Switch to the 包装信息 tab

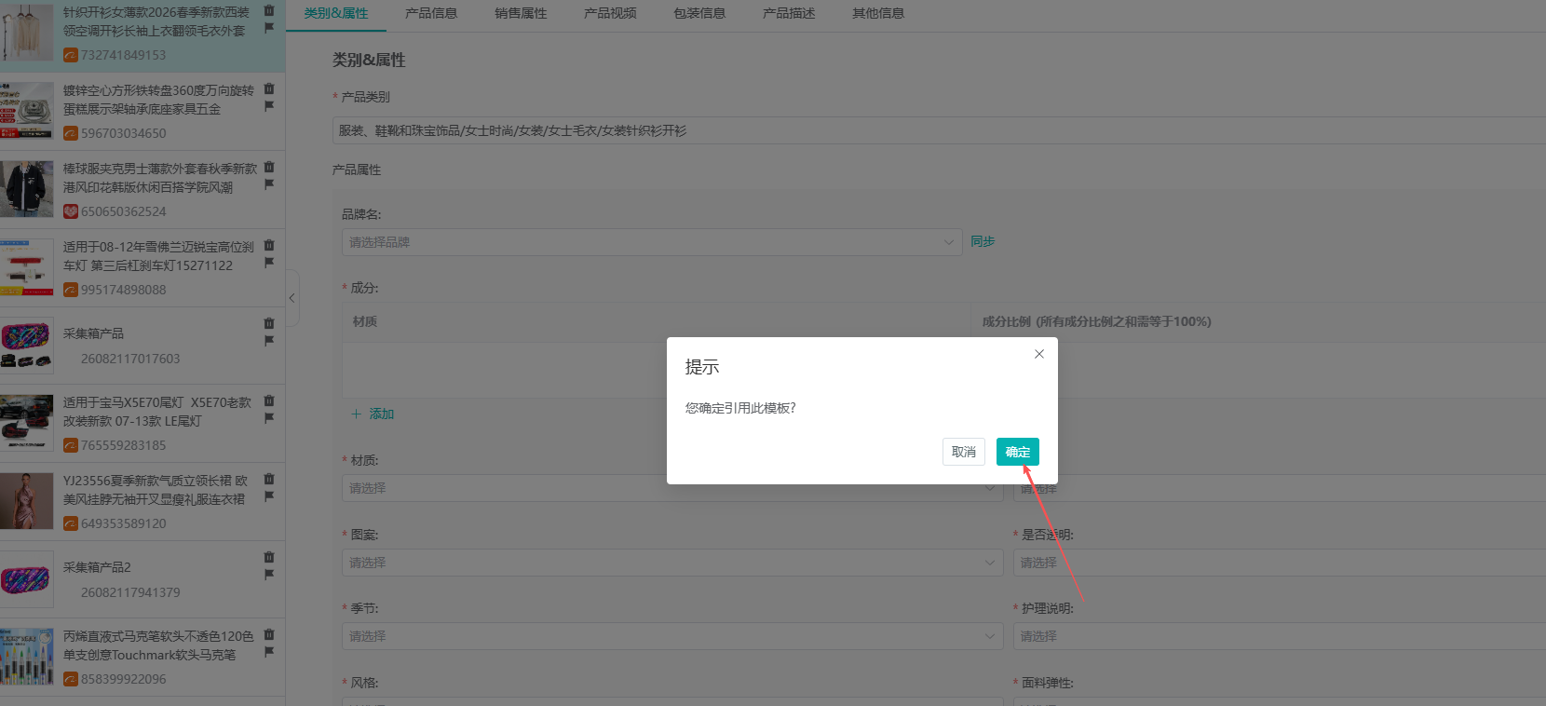pos(699,13)
